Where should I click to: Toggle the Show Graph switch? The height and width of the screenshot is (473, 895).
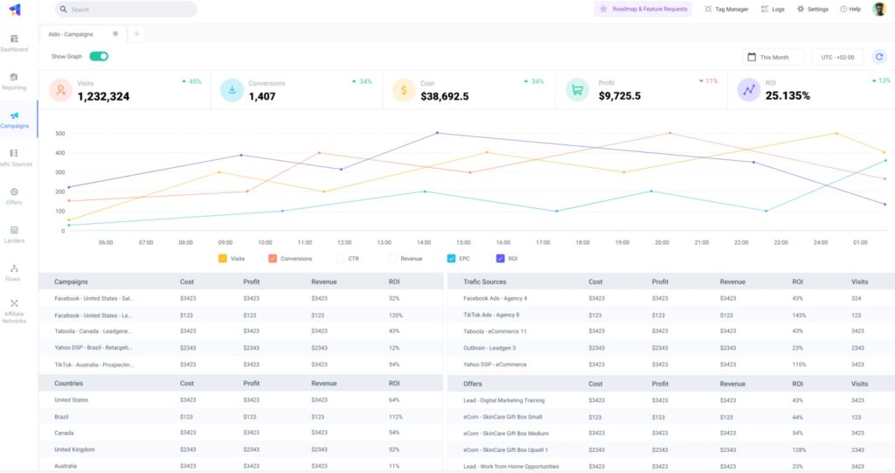point(99,56)
